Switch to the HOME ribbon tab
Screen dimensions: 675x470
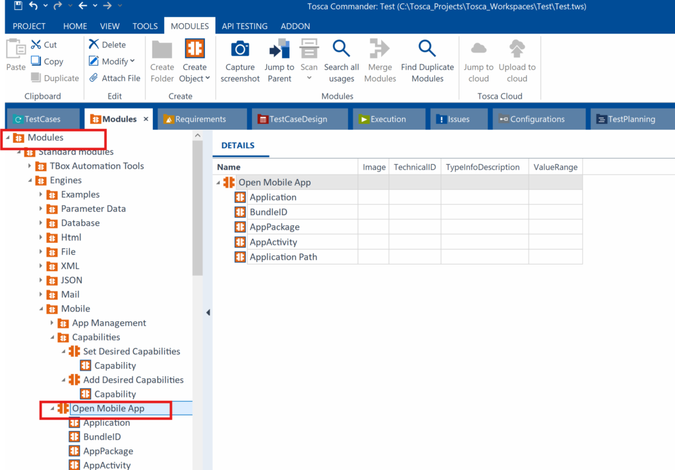click(75, 26)
